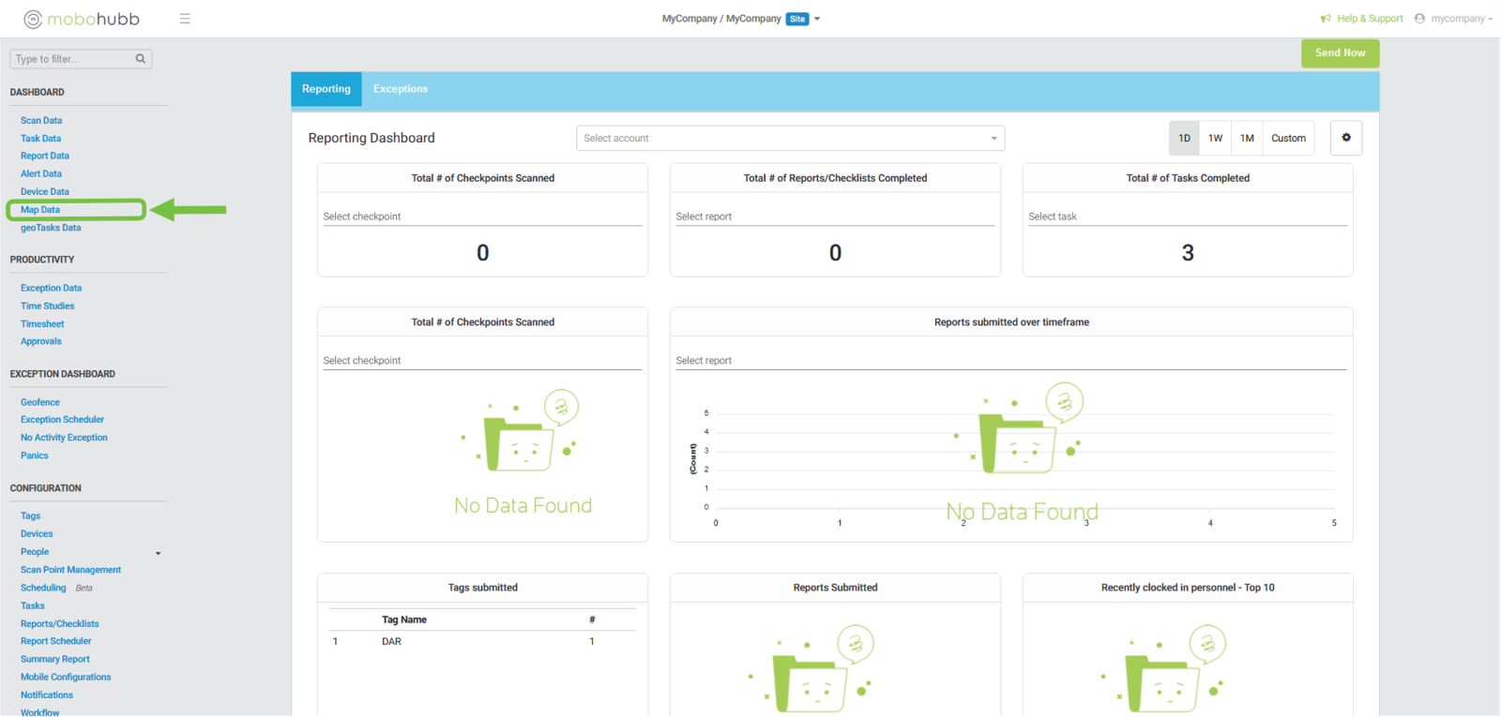Select the Reporting tab
This screenshot has height=717, width=1501.
(326, 89)
